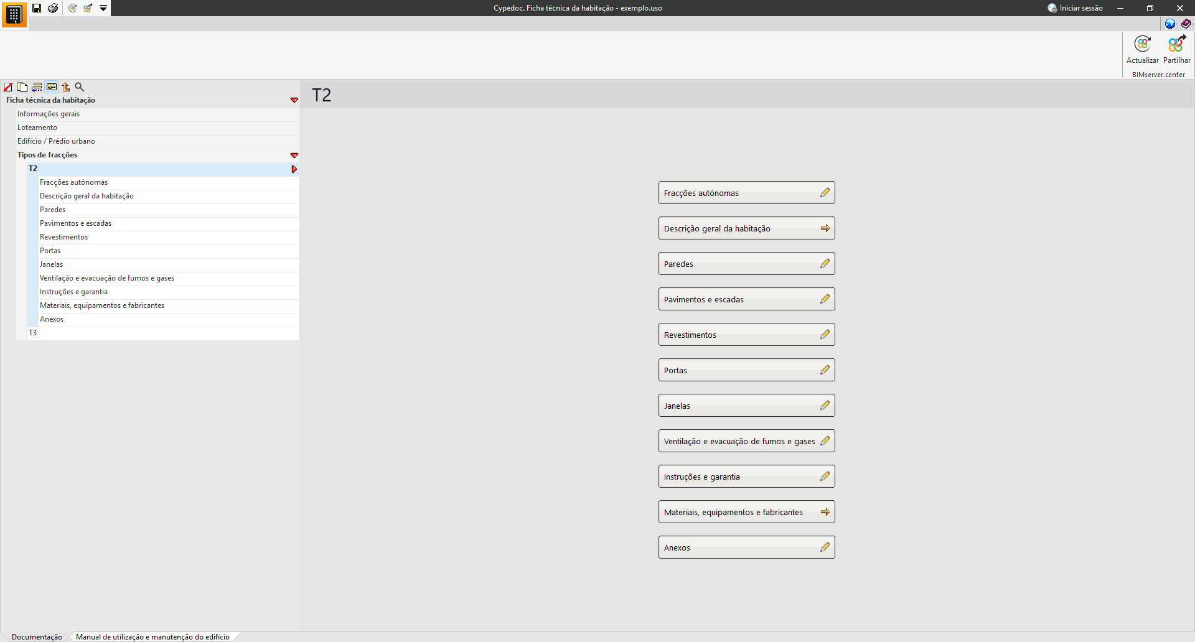Edit Janelas via main panel button
This screenshot has width=1195, height=642.
(x=747, y=406)
